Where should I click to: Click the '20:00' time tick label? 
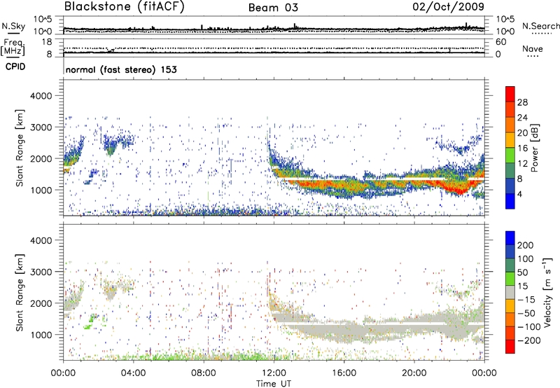[x=414, y=373]
